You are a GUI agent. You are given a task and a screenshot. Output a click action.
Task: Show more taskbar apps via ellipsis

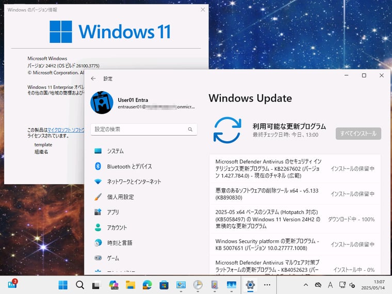267,285
